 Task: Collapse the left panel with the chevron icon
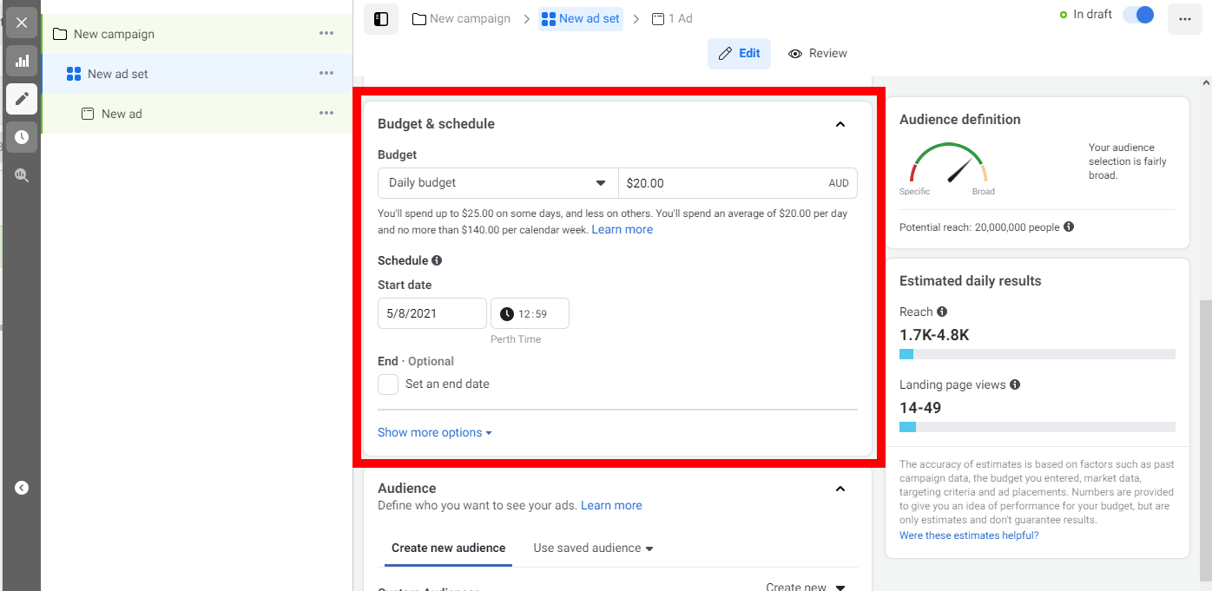tap(22, 487)
